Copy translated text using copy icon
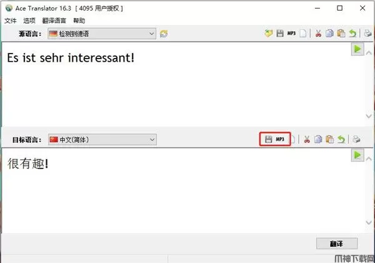 coord(318,139)
